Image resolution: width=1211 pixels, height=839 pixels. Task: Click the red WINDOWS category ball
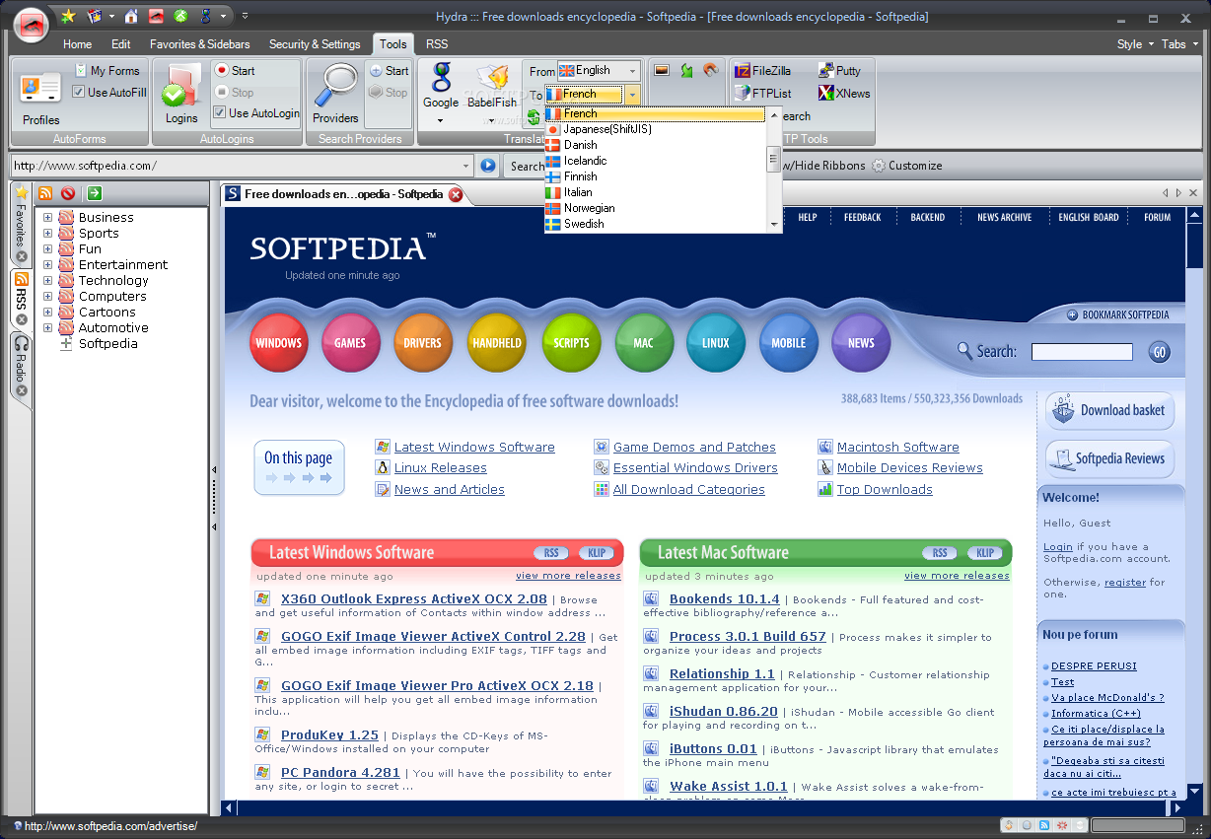coord(278,343)
